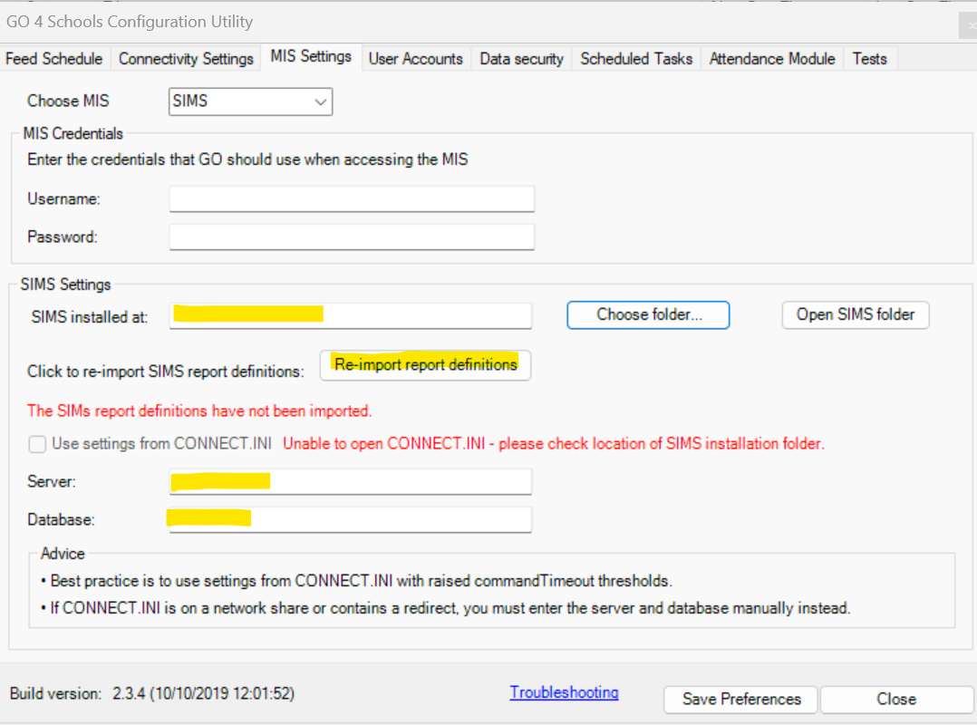This screenshot has width=977, height=725.
Task: Click the Build version 2.3.4 text
Action: tap(152, 694)
